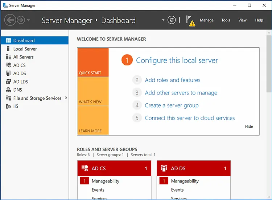Viewport: 272px width, 200px height.
Task: Open navigation history dropdown arrow
Action: pos(29,20)
